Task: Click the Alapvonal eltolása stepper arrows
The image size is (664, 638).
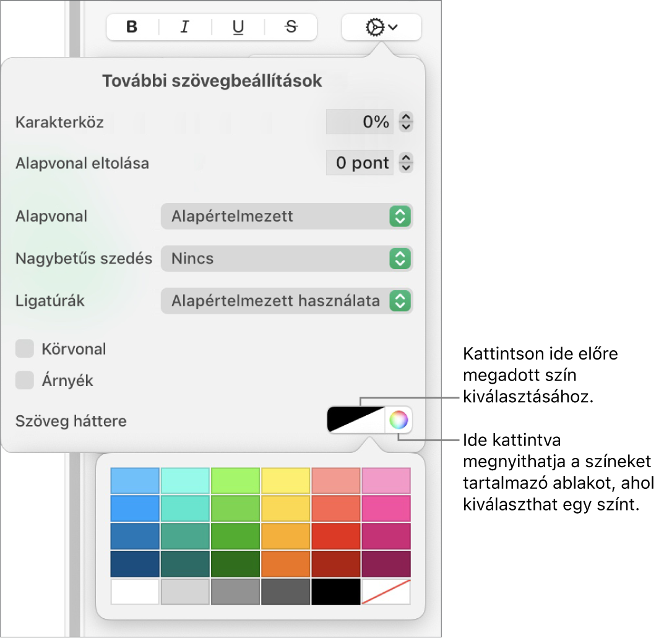Action: tap(406, 163)
